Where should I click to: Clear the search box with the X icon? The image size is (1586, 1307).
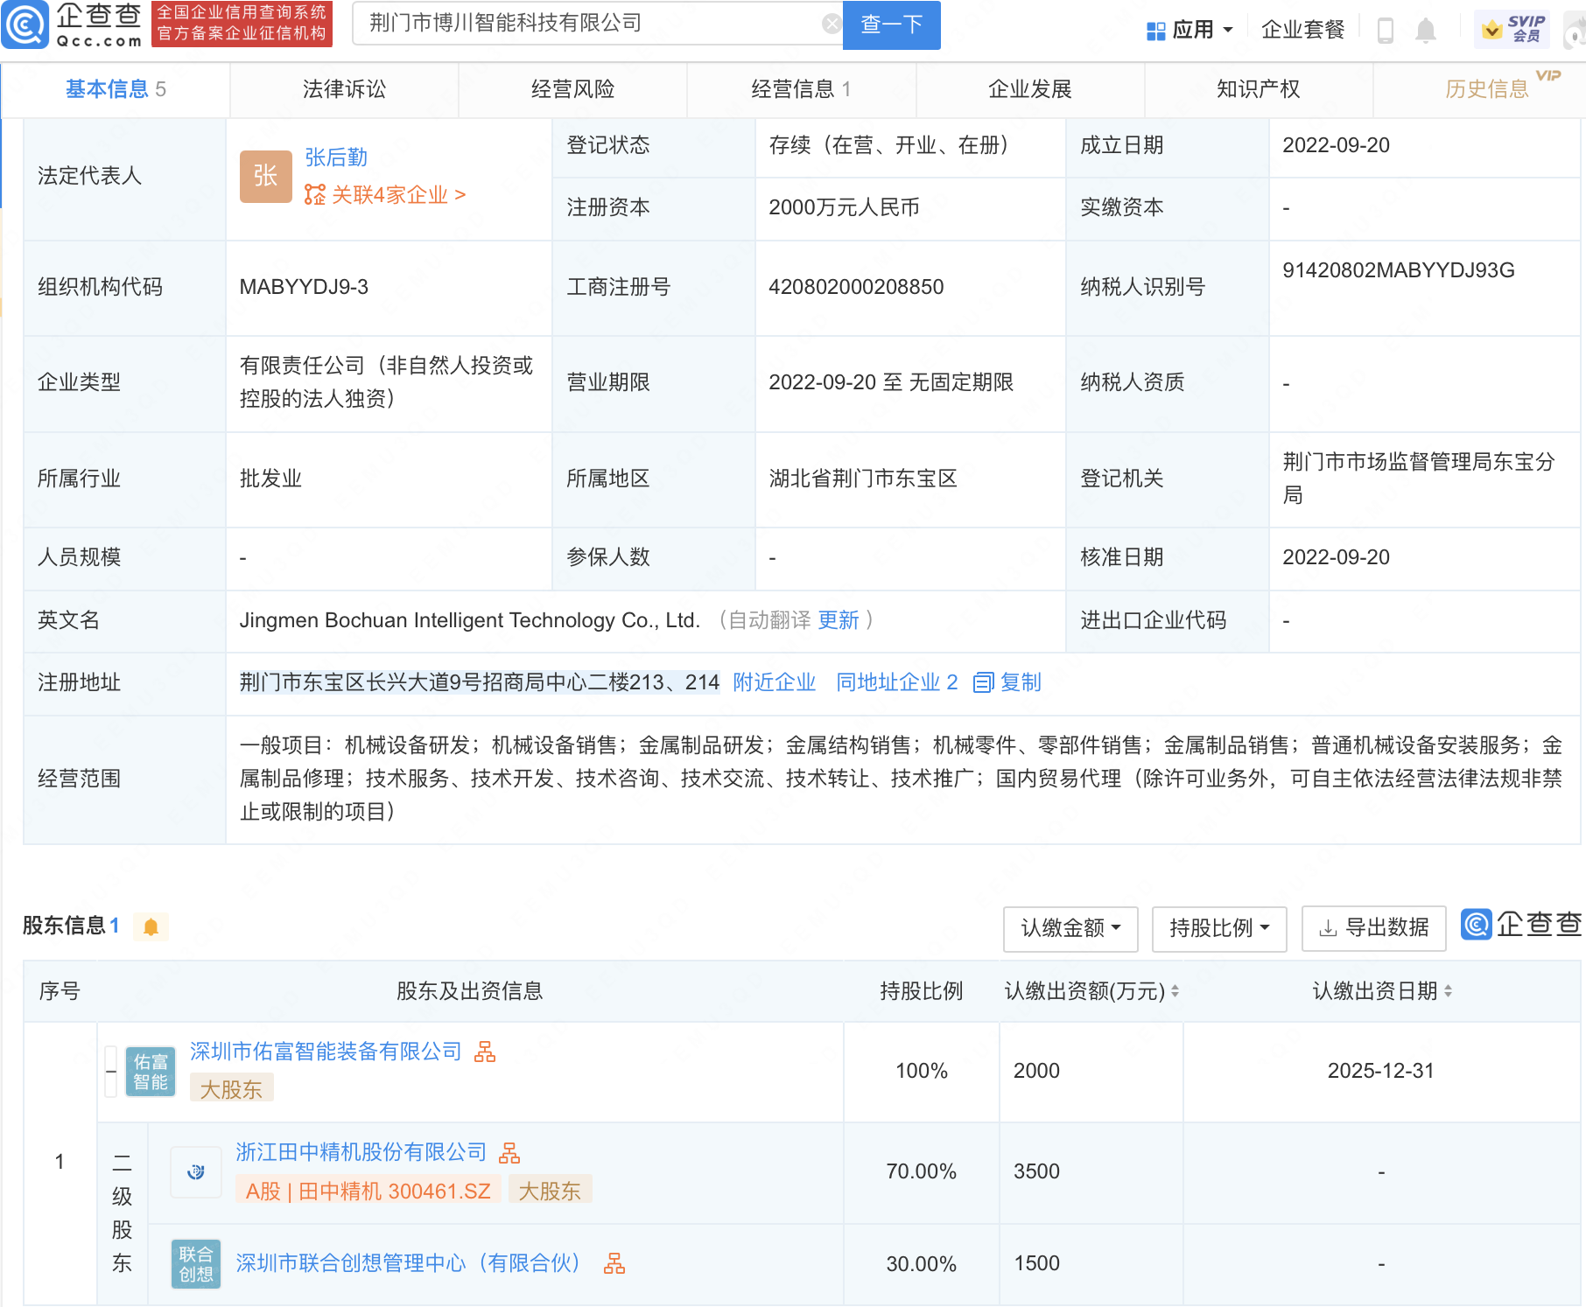[x=832, y=24]
